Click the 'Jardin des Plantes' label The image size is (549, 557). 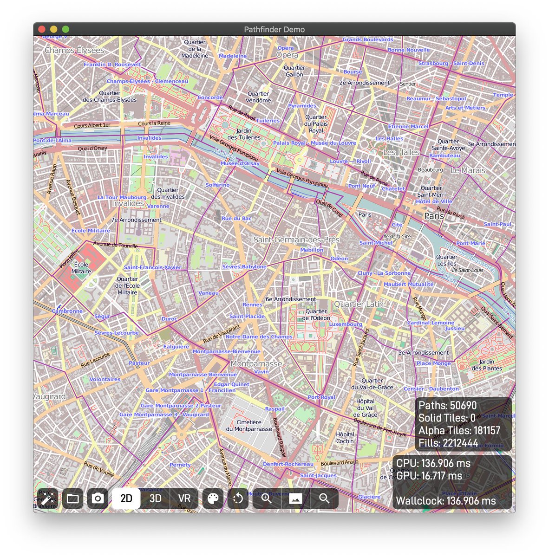click(487, 365)
